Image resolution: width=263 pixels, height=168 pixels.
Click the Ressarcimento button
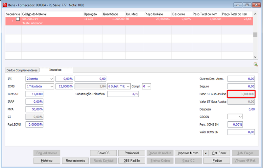coord(75,161)
